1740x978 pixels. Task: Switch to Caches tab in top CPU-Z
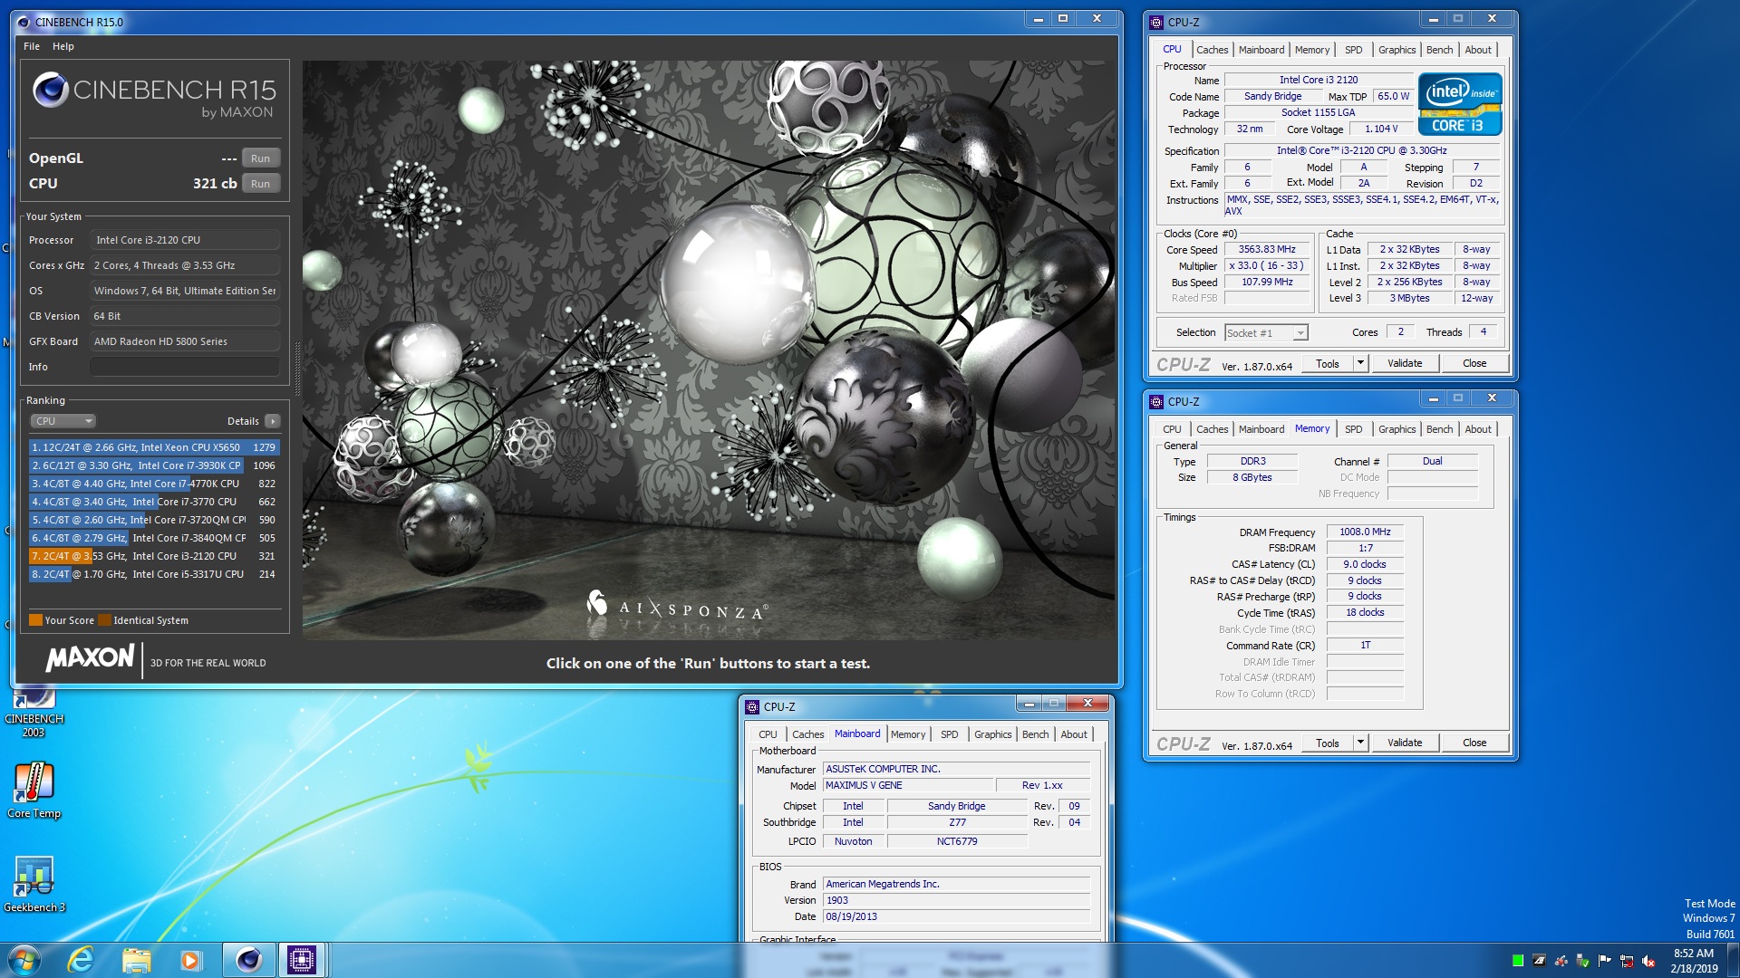click(1212, 50)
